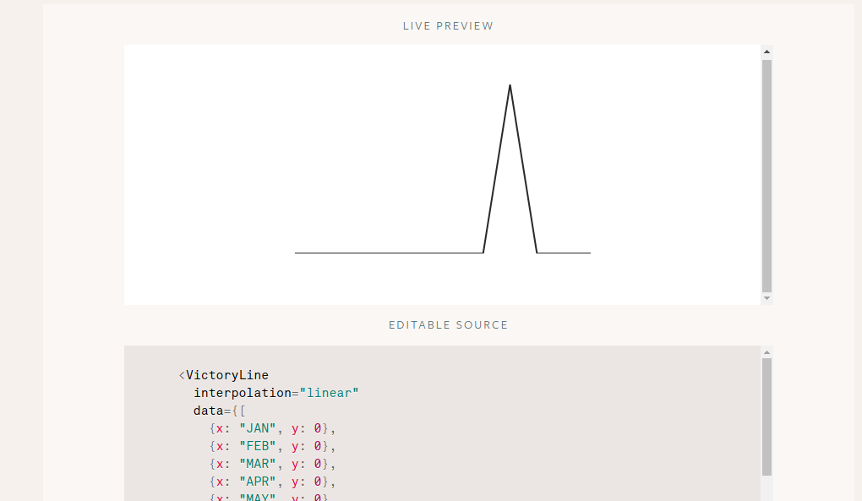The width and height of the screenshot is (862, 501).
Task: Click the opening bracket before VictoryLine
Action: pos(182,375)
